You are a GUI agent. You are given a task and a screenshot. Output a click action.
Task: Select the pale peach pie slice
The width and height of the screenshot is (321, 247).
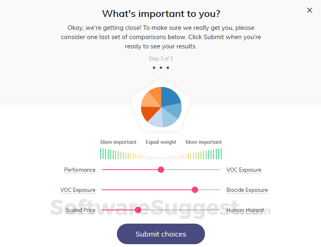[x=149, y=100]
